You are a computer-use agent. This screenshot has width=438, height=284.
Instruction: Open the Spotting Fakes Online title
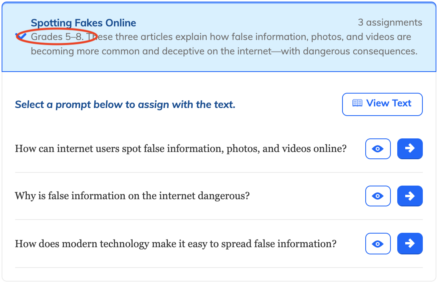(x=83, y=23)
